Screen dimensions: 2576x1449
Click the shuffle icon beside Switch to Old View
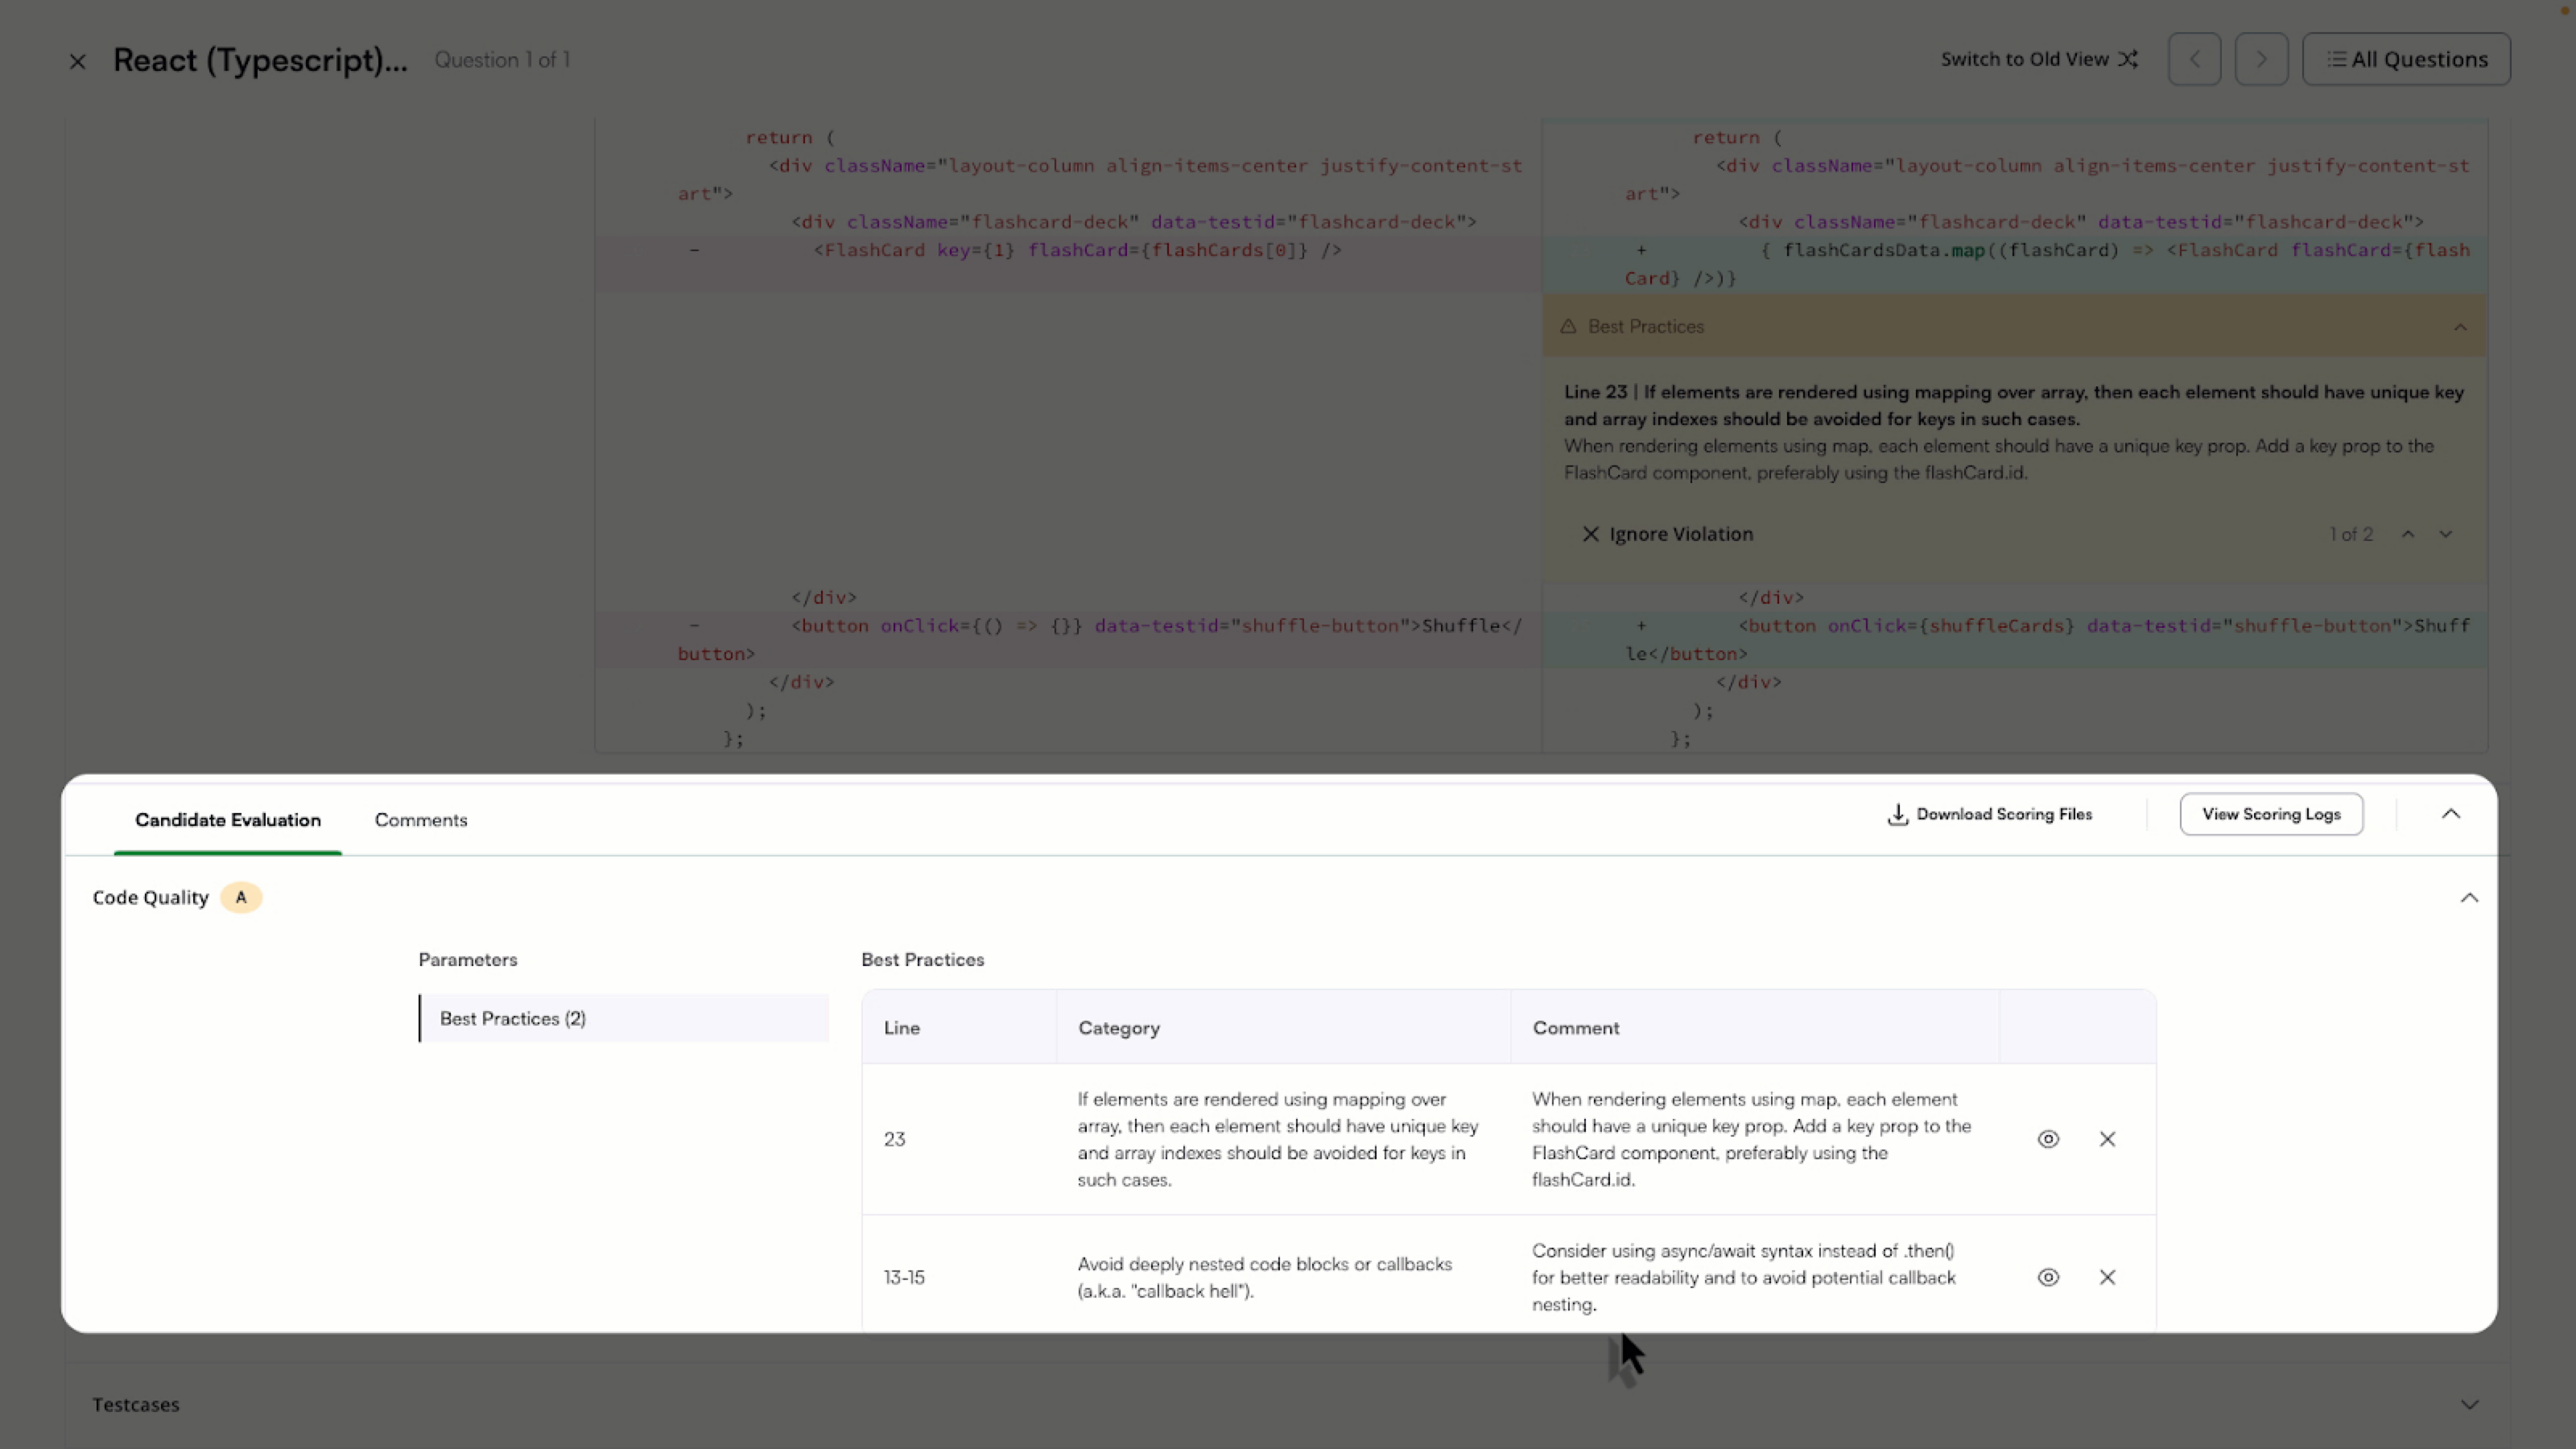click(2128, 59)
